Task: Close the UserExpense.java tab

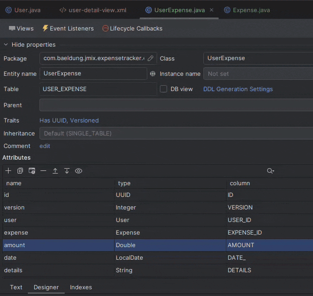Action: coord(212,10)
